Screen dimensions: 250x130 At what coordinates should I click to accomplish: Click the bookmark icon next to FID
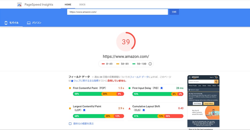tap(162, 88)
